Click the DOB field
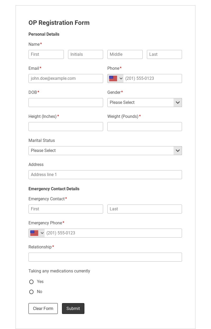The width and height of the screenshot is (211, 329). (x=66, y=103)
